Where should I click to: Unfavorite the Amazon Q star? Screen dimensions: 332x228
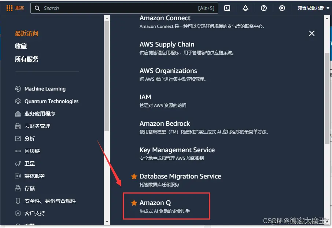(x=134, y=203)
